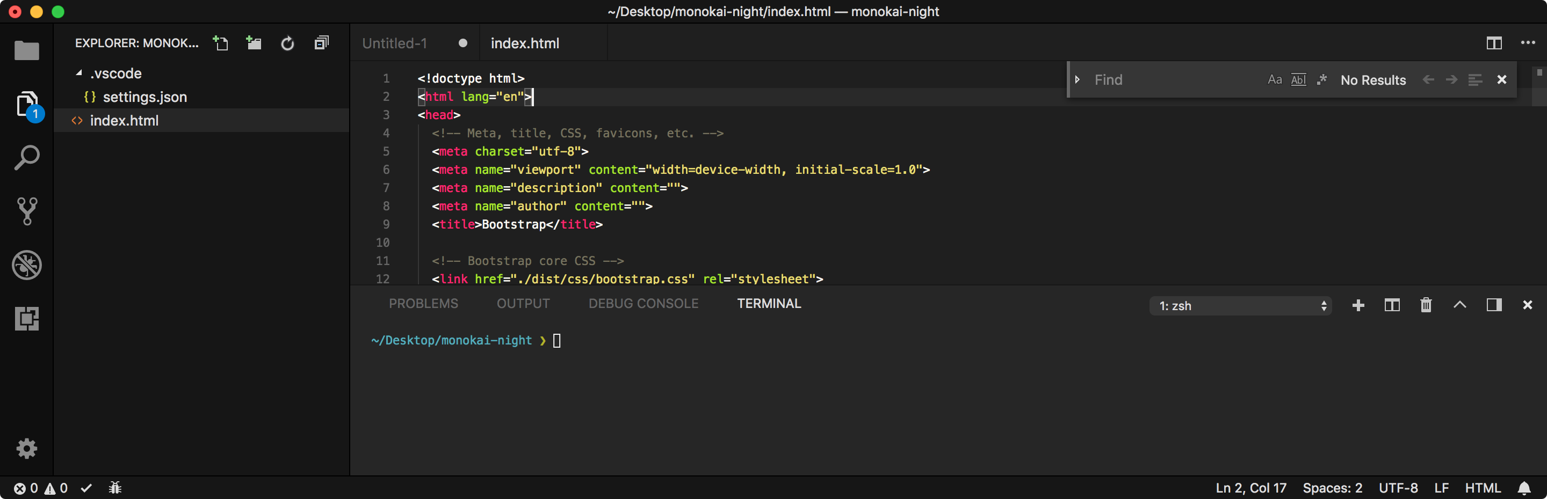The image size is (1547, 499).
Task: Open the editor More Actions menu
Action: [1527, 43]
